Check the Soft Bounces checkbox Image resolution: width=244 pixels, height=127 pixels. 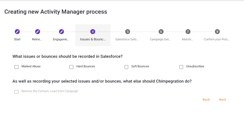(126, 67)
